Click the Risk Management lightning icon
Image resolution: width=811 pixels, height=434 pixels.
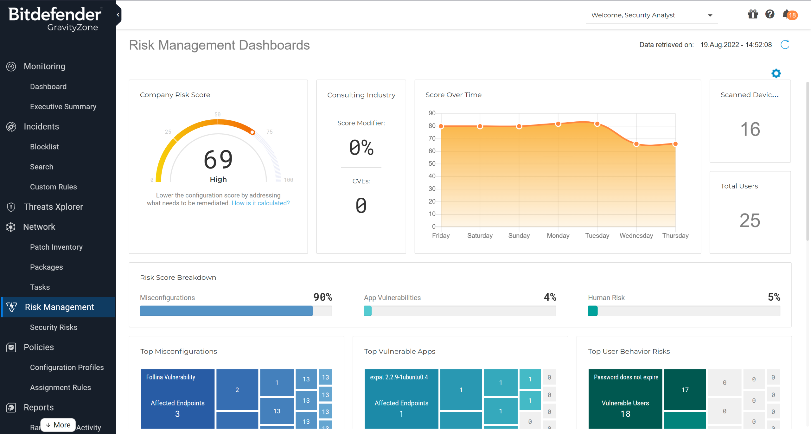(x=12, y=307)
